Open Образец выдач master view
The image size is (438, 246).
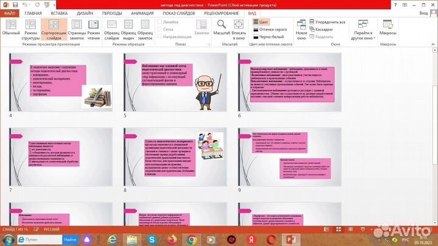click(128, 30)
